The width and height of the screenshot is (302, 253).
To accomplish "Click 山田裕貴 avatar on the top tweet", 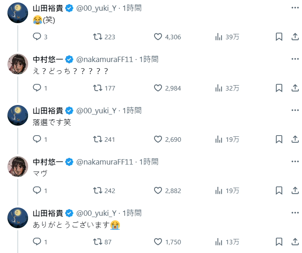I will click(x=18, y=13).
